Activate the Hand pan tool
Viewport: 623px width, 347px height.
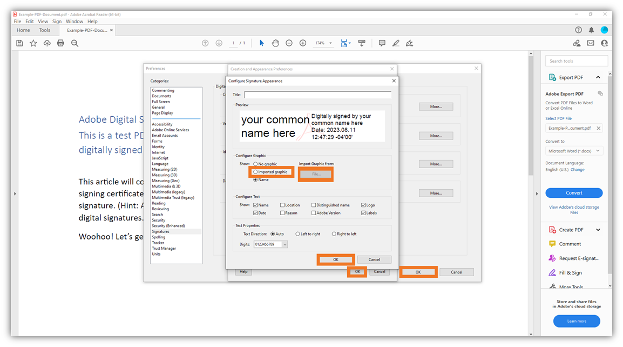pos(275,43)
